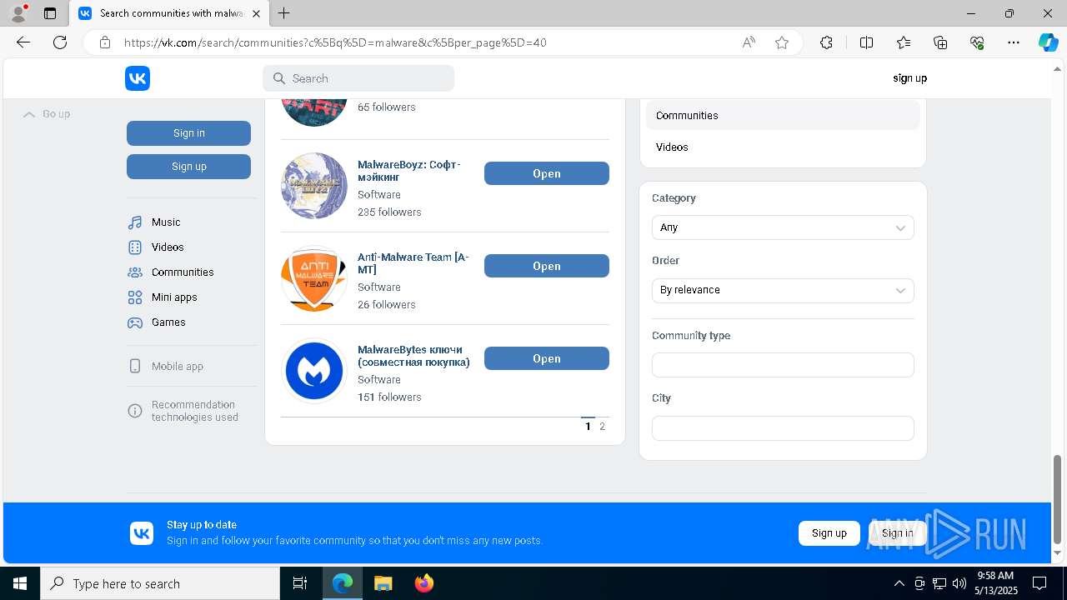Refresh the page

[60, 42]
